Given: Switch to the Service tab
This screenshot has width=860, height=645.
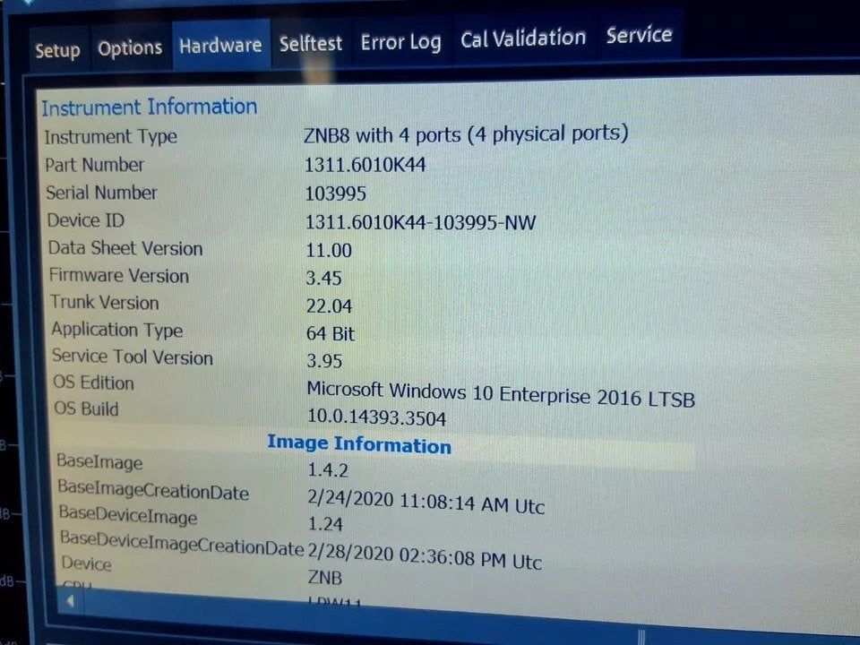Looking at the screenshot, I should coord(639,35).
